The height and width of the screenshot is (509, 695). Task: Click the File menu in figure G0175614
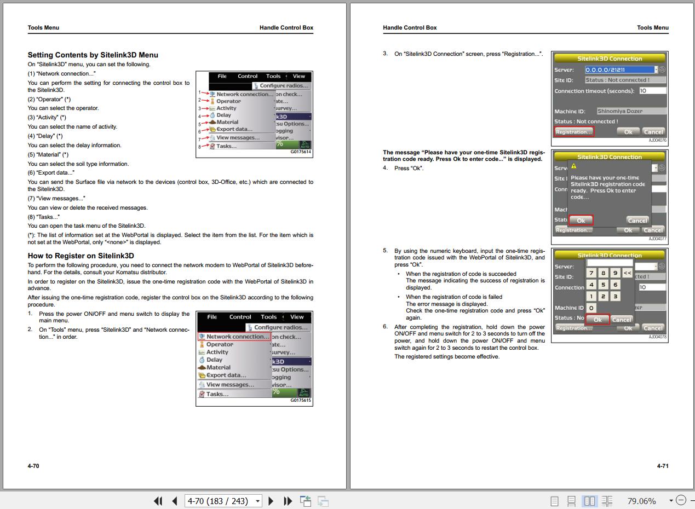point(222,77)
